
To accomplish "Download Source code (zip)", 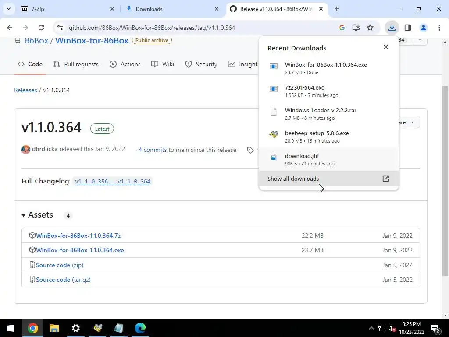I will tap(60, 265).
